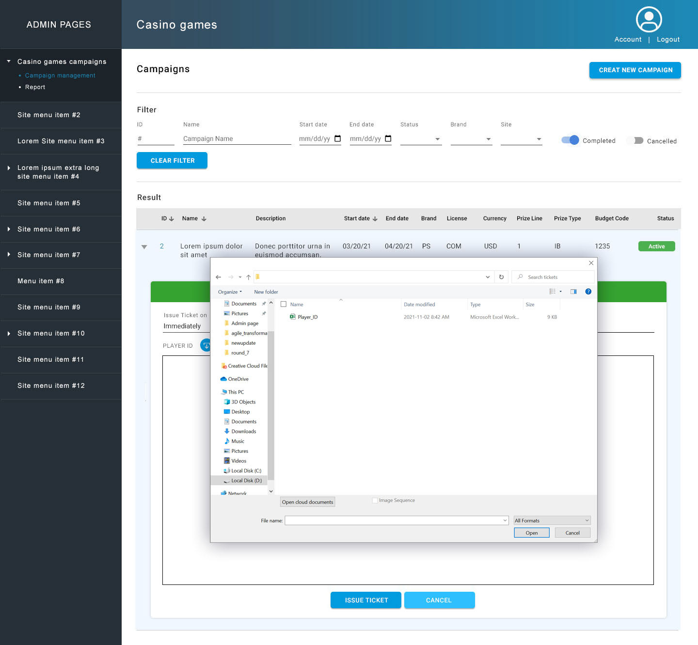The width and height of the screenshot is (698, 645).
Task: Click the Campaign Name filter field
Action: [x=237, y=138]
